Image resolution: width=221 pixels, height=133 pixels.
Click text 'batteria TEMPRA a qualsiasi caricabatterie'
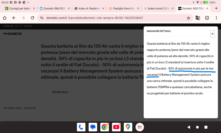175,87
